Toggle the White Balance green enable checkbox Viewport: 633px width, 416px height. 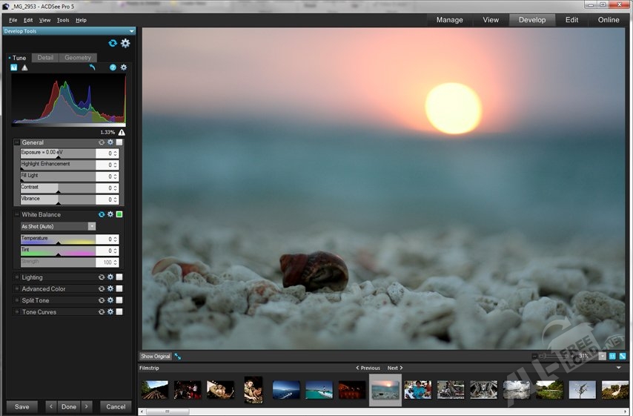pyautogui.click(x=119, y=214)
